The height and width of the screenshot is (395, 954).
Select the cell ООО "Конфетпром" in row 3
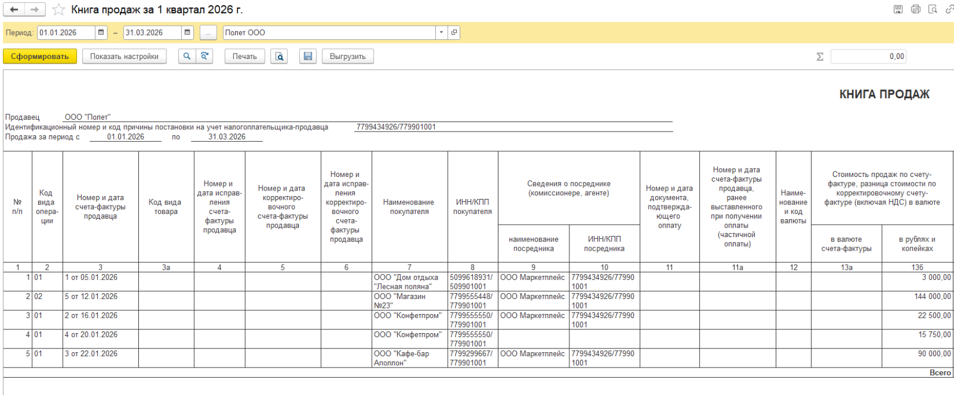tap(409, 316)
